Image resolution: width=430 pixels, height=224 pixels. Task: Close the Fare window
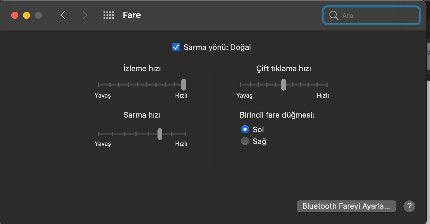[15, 15]
